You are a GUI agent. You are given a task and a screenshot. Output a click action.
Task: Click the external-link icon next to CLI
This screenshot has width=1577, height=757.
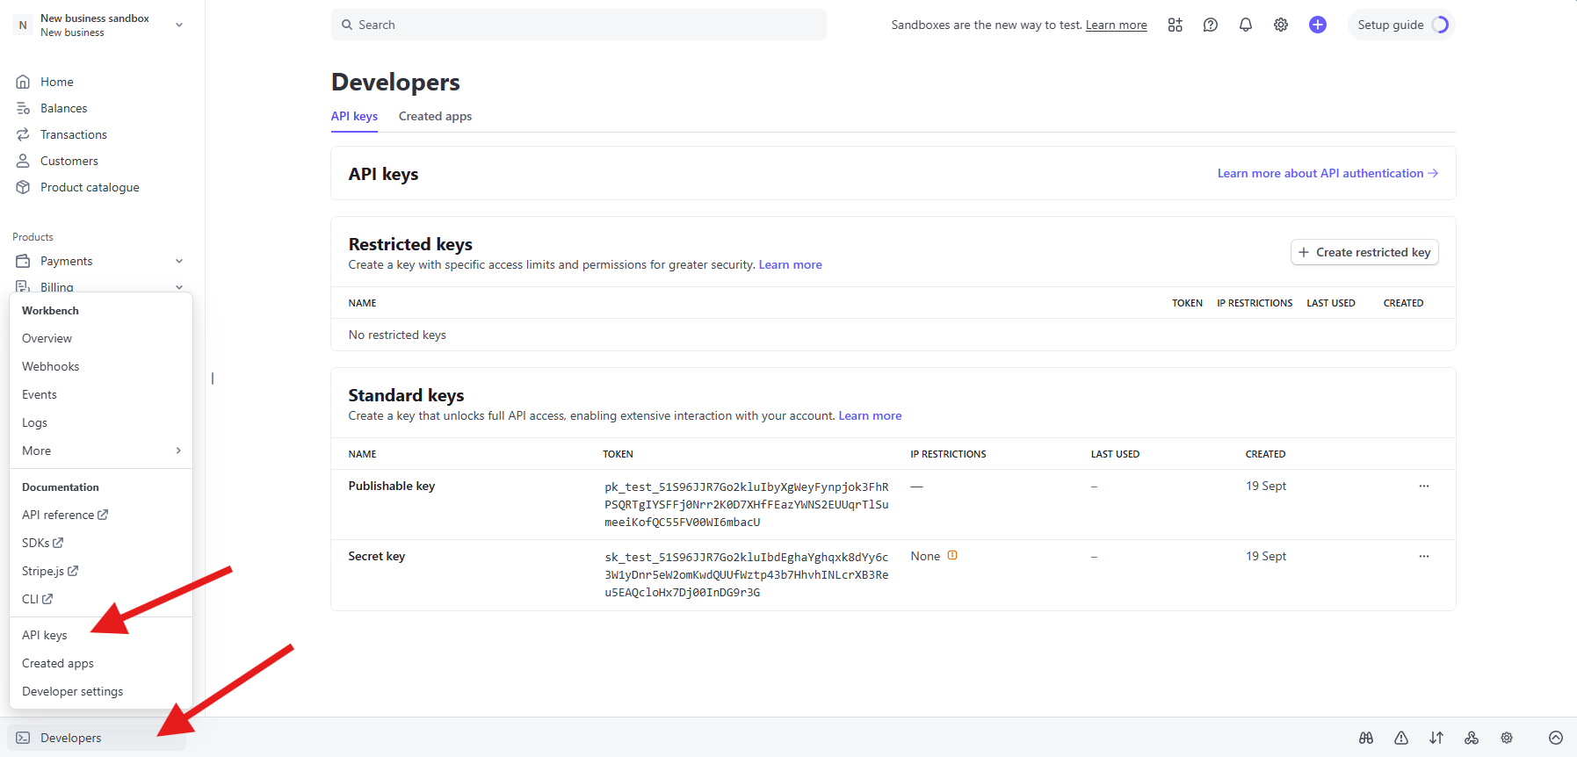click(x=47, y=599)
